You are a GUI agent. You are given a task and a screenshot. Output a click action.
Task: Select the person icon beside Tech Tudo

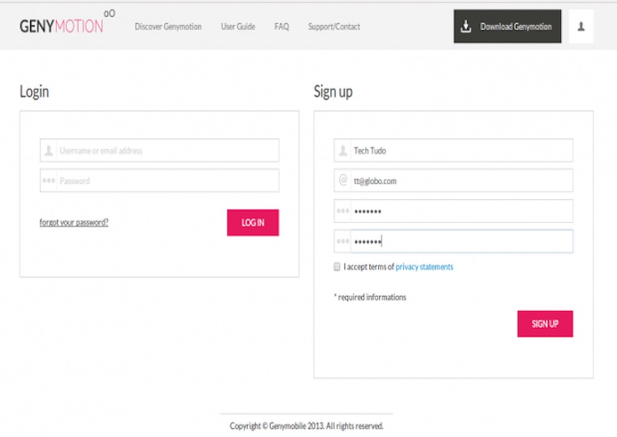click(x=343, y=150)
